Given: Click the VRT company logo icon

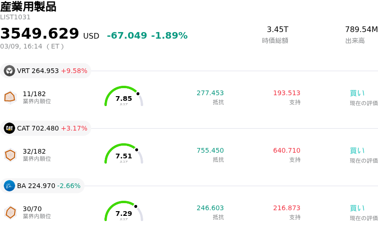Looking at the screenshot, I should click(9, 71).
